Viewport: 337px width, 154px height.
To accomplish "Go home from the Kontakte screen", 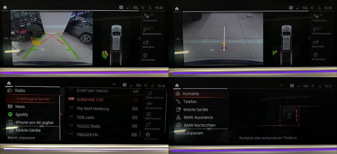I will coord(177,86).
